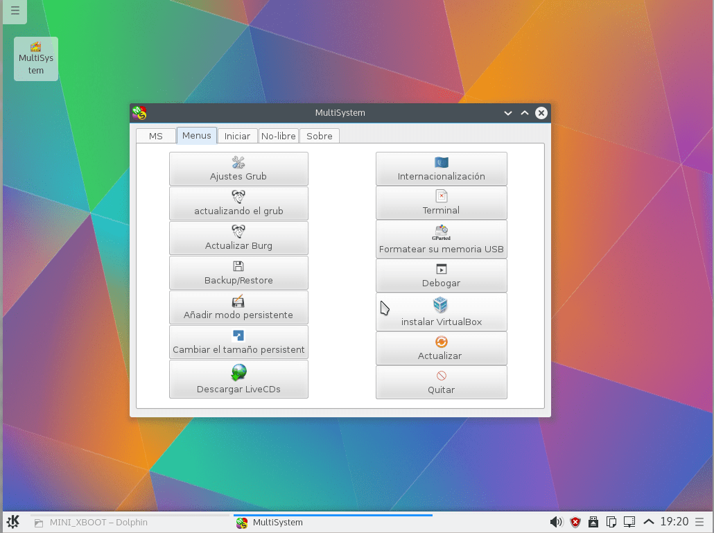Open Backup/Restore option
Image resolution: width=714 pixels, height=533 pixels.
coord(238,272)
